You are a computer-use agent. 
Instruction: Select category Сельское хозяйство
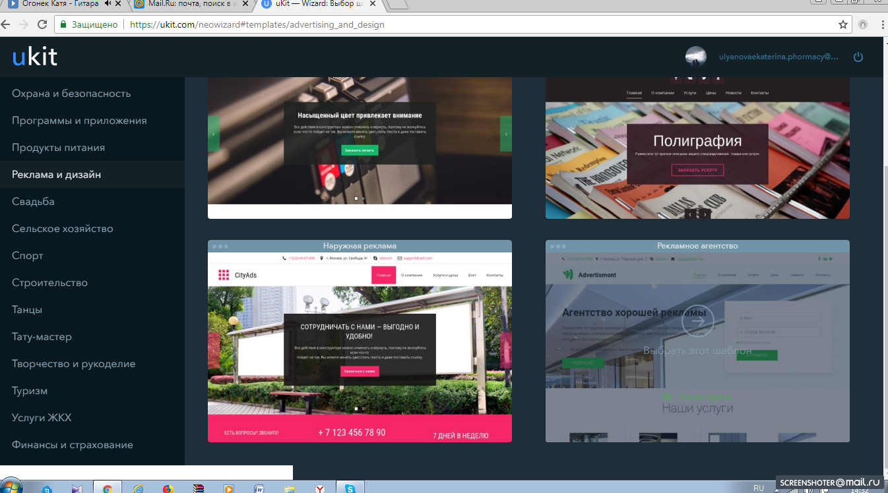tap(63, 229)
